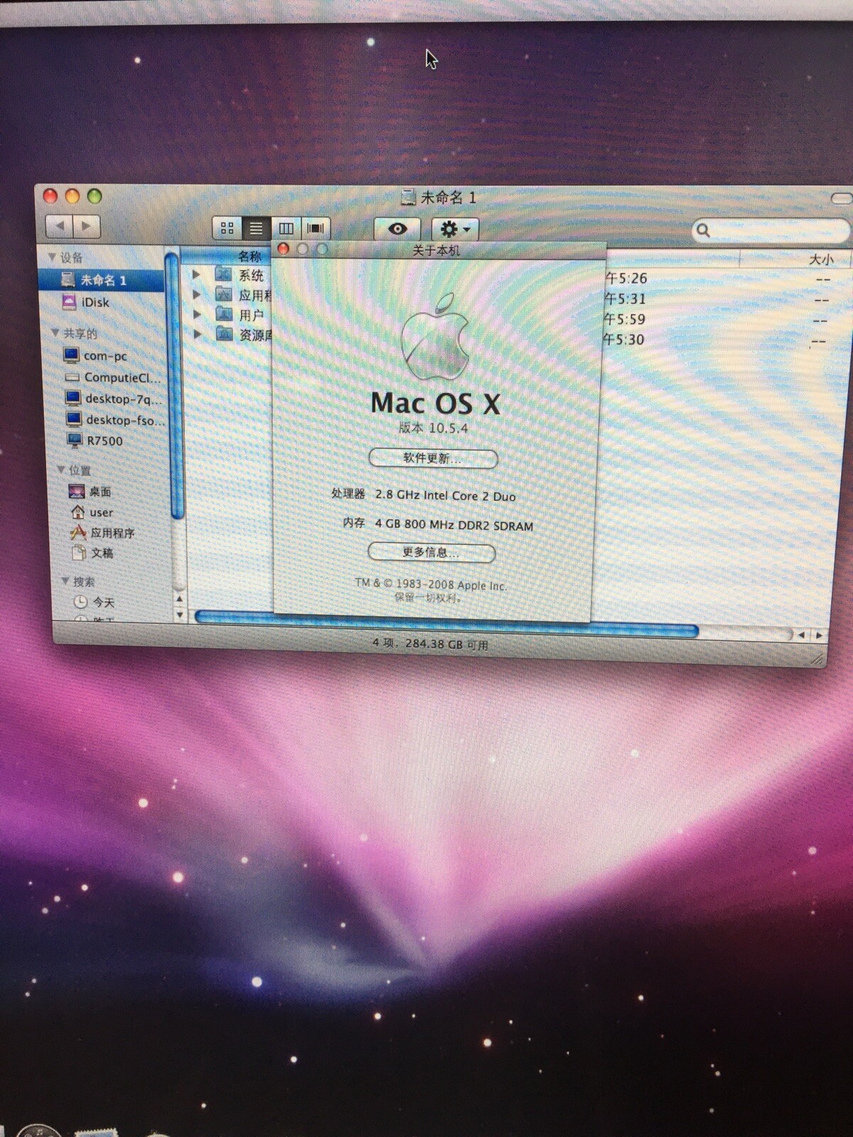Click horizontal scroll right arrow
Viewport: 853px width, 1137px height.
819,635
